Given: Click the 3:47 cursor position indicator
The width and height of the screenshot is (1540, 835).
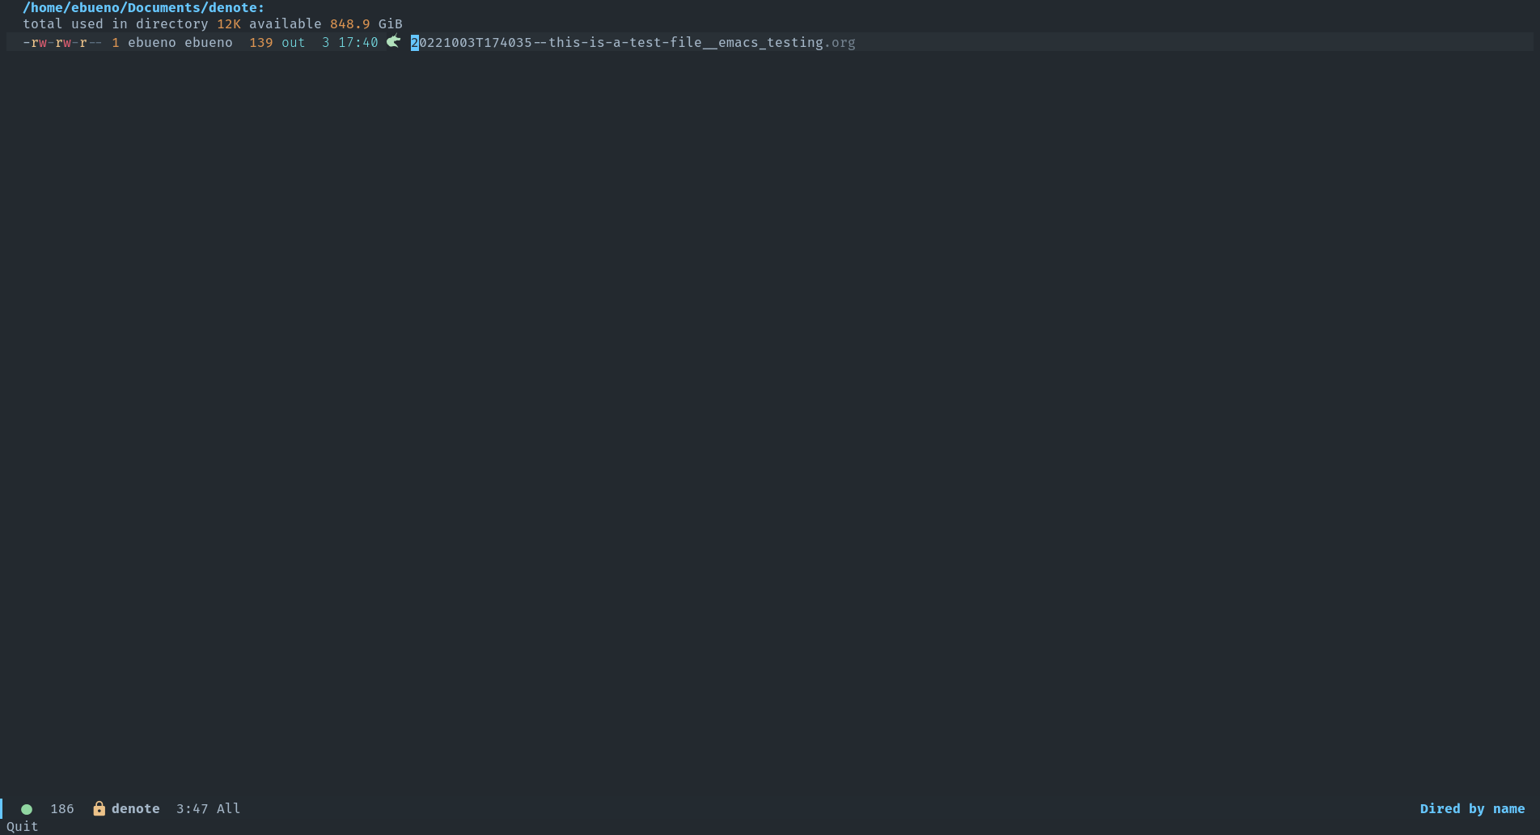Looking at the screenshot, I should (x=192, y=809).
